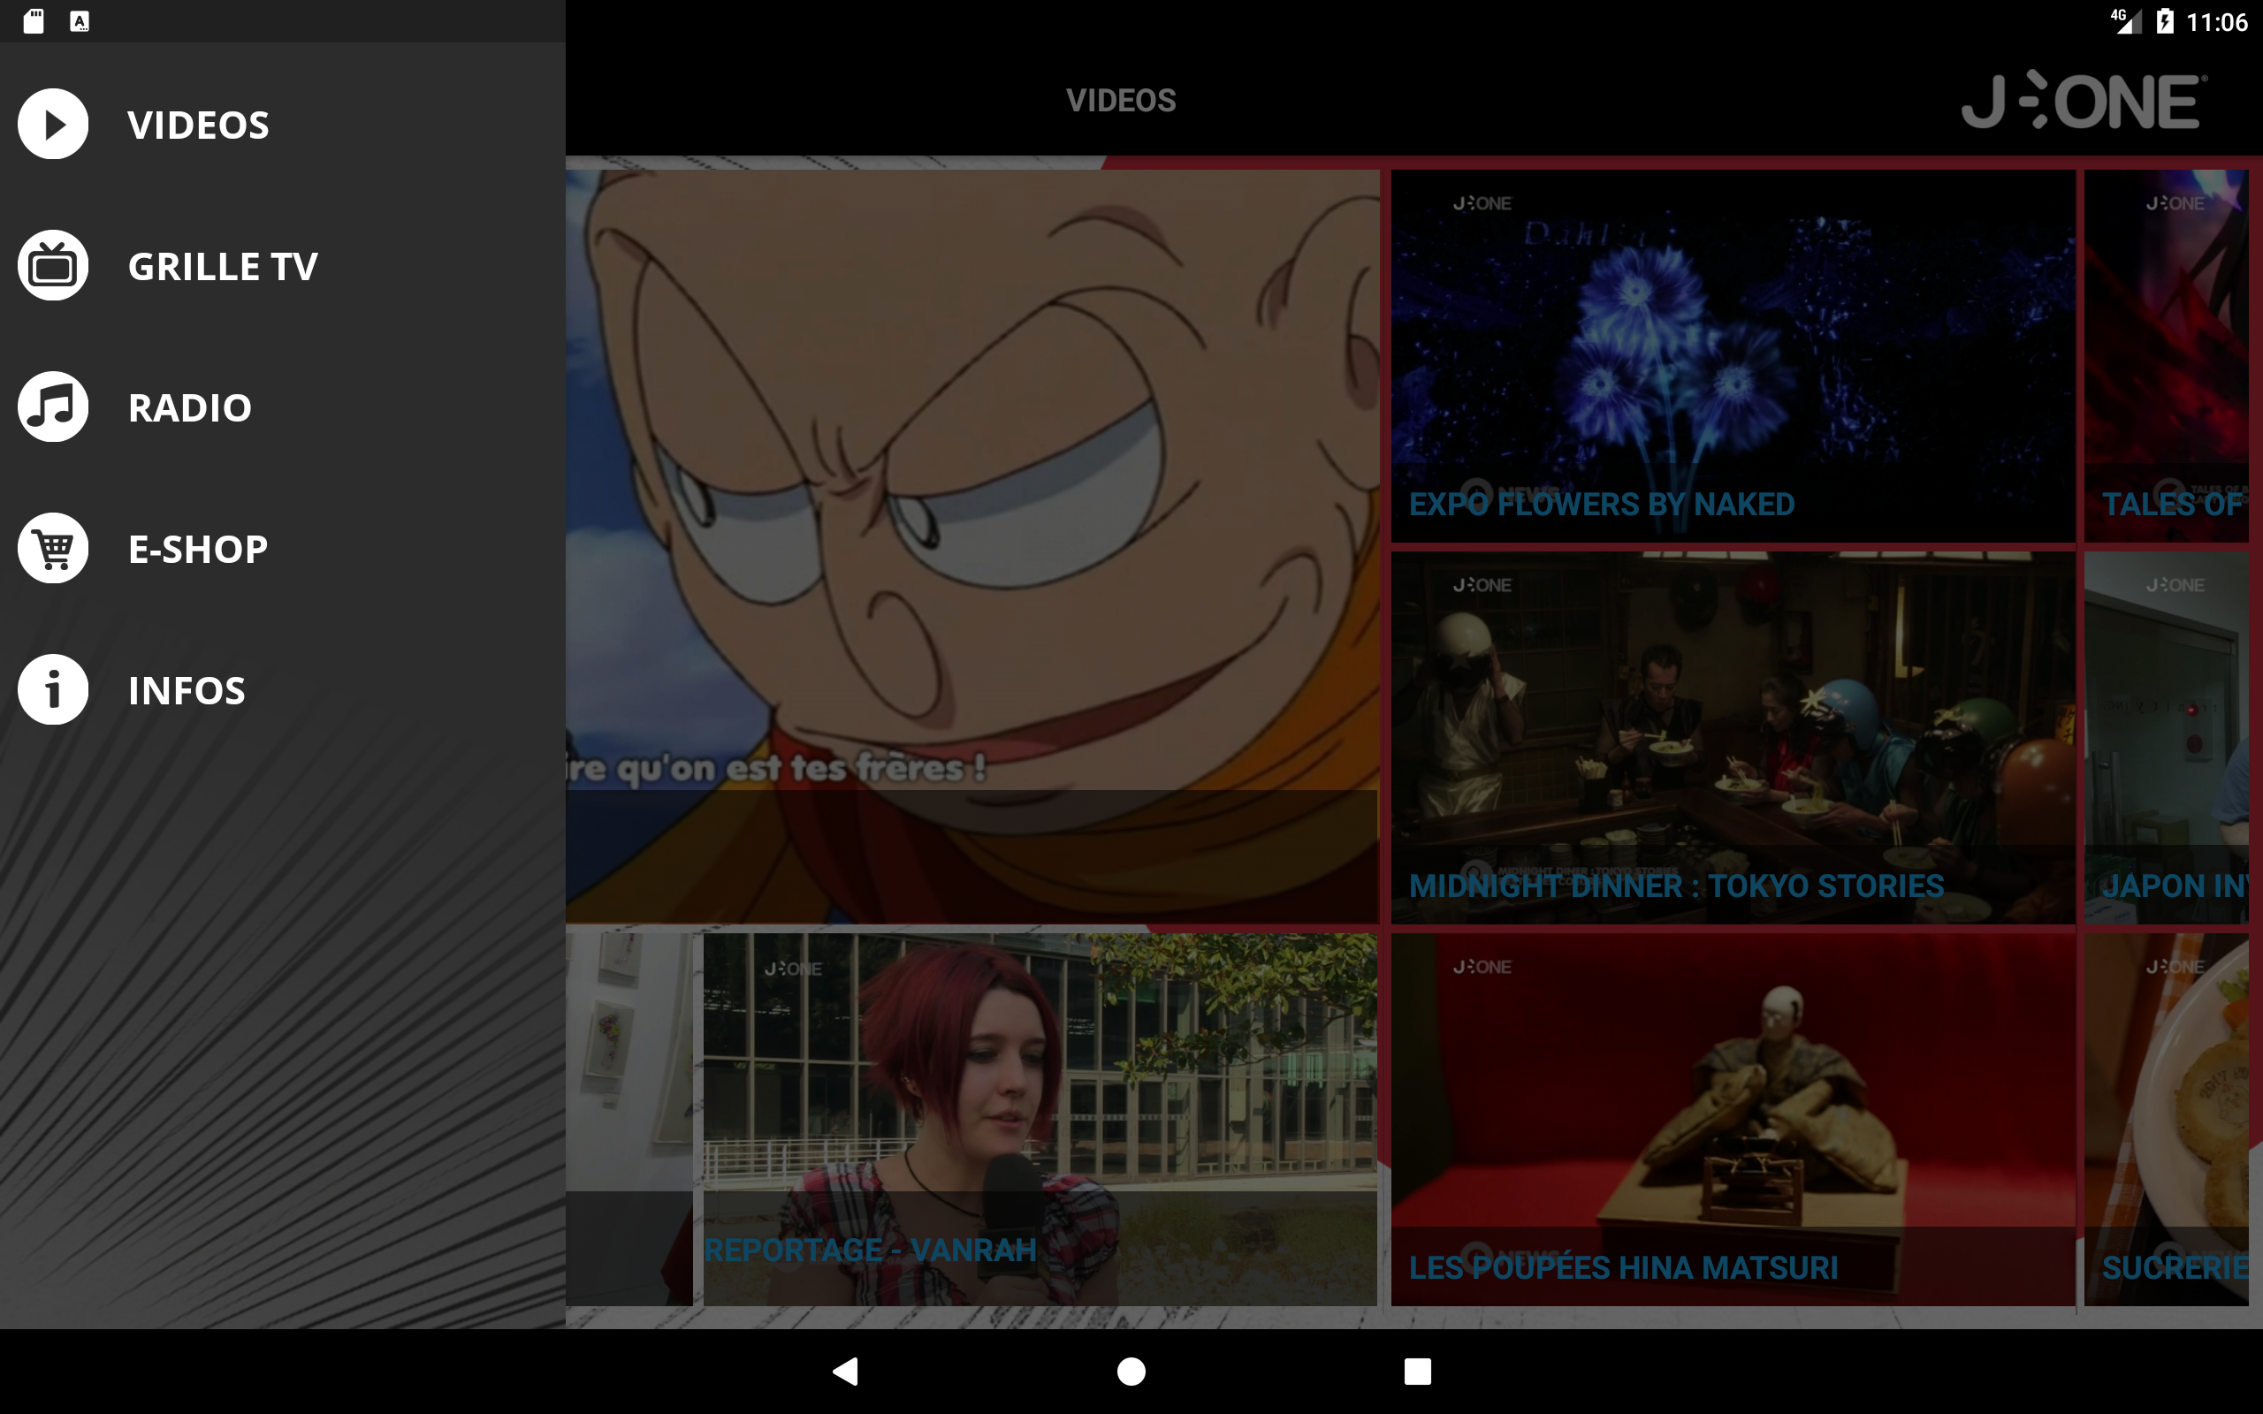Screen dimensions: 2263x1414
Task: Tap the MIDNIGHT DINNER : TOKYO STORIES title
Action: coord(1676,886)
